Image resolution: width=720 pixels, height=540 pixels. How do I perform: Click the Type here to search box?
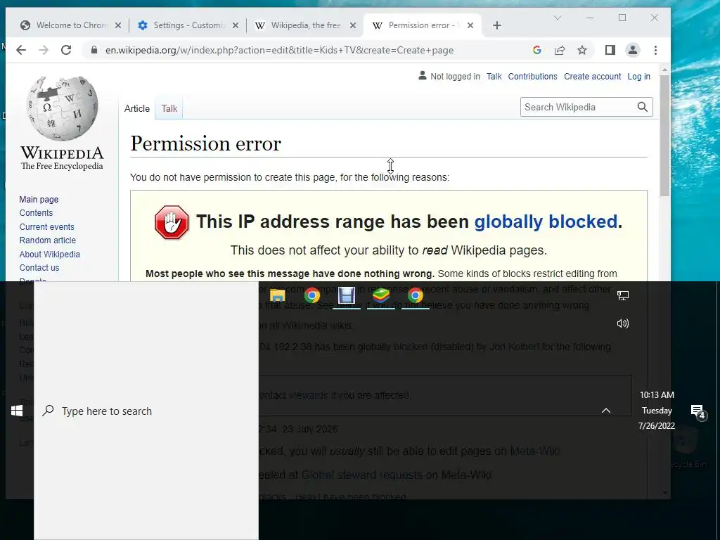146,411
